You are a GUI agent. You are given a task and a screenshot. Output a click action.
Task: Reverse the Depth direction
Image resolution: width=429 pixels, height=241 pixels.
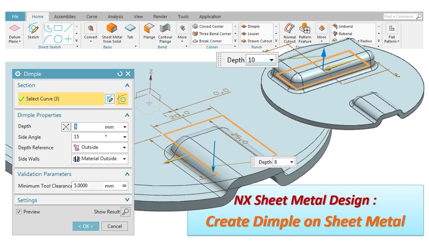click(x=66, y=127)
